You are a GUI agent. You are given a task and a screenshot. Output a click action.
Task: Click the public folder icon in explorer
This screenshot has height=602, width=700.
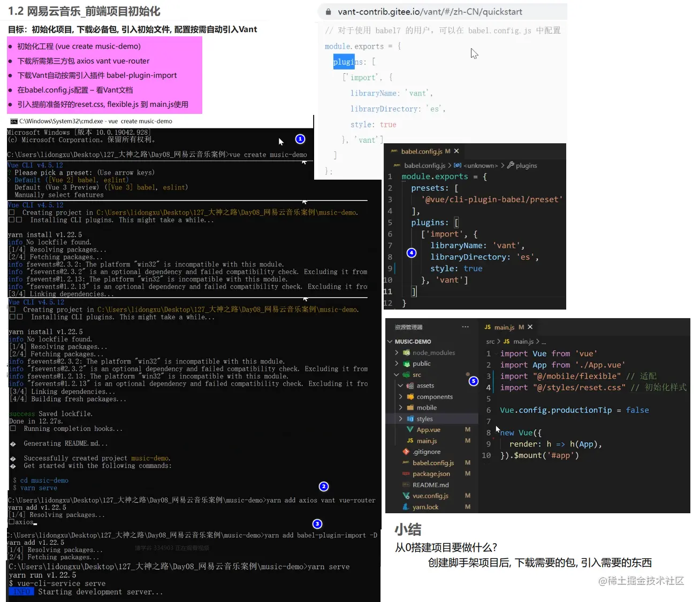tap(407, 364)
